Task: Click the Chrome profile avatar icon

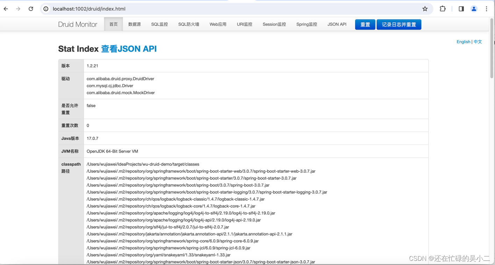Action: [474, 9]
